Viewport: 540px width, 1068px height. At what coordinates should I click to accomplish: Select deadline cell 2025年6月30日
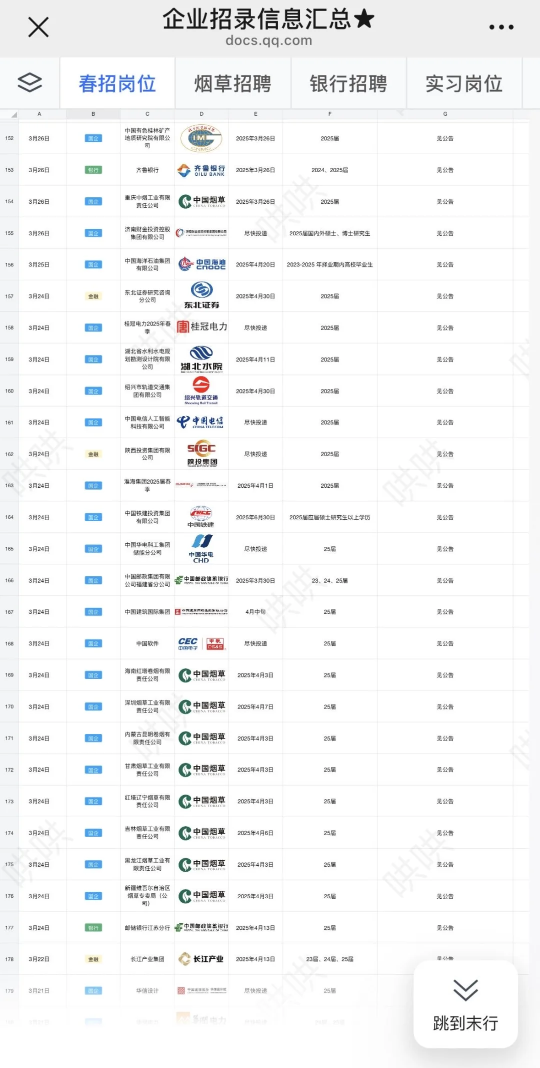[255, 517]
